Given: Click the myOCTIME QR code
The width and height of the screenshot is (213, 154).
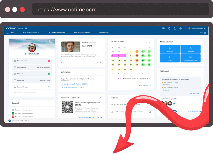Looking at the screenshot, I should pyautogui.click(x=68, y=107).
